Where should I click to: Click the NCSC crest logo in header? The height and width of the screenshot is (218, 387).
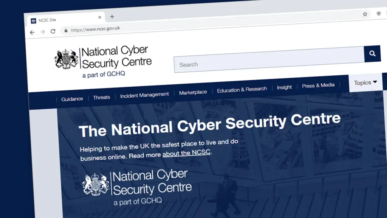coord(67,59)
